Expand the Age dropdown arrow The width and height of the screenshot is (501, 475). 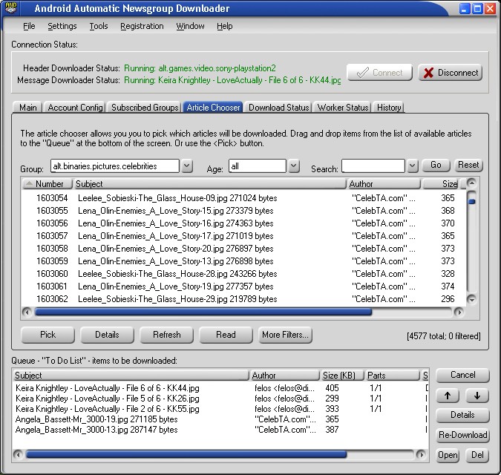coord(294,166)
